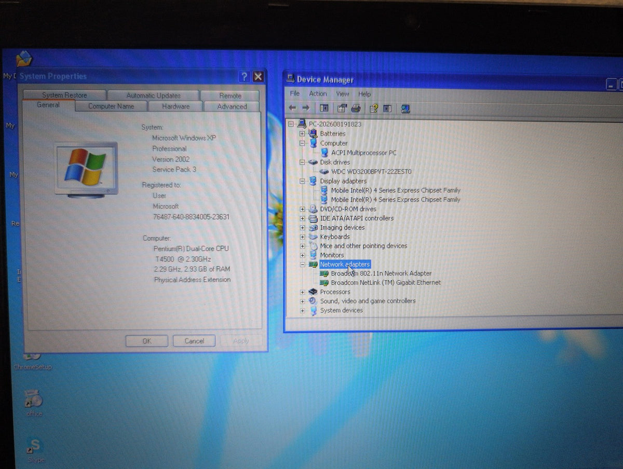Select the first Mobile Intel(R) 4 Series entry
The width and height of the screenshot is (623, 469).
(x=396, y=190)
